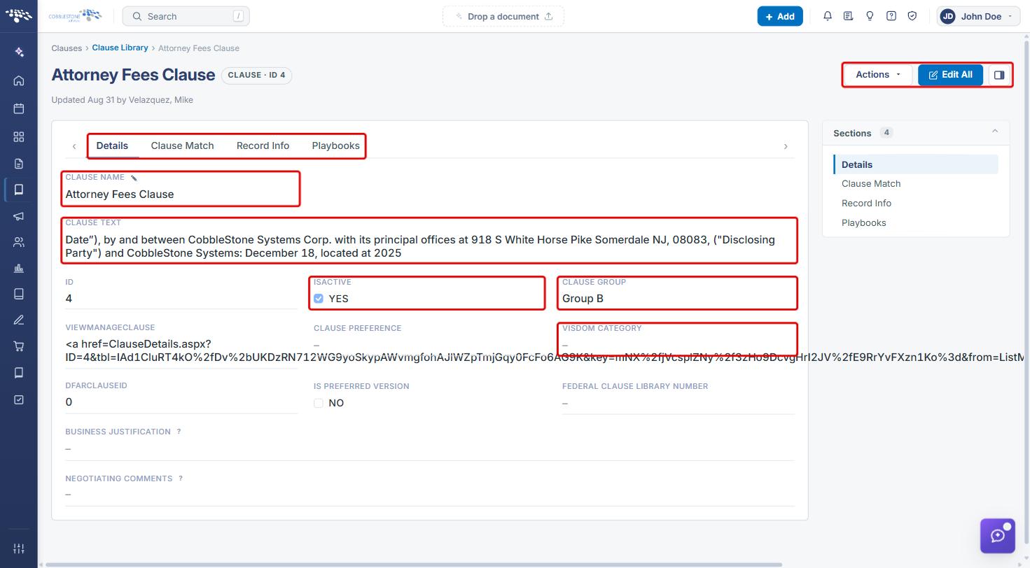
Task: Click the pencil icon next to Clause Name
Action: coord(134,178)
